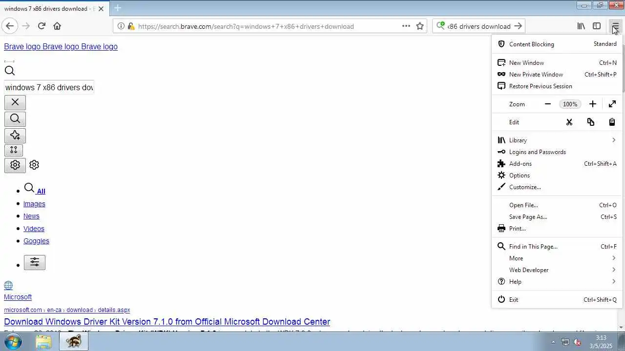
Task: Reload the current page
Action: (x=42, y=26)
